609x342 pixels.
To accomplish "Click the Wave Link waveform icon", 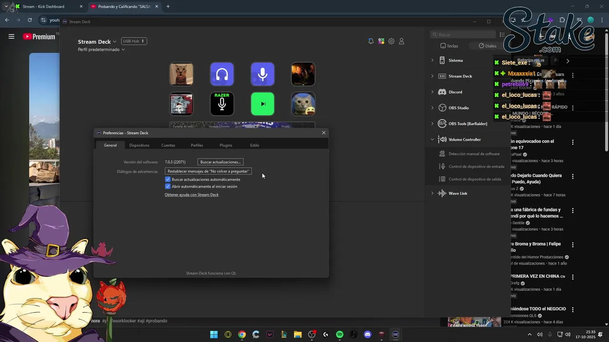I will (442, 193).
